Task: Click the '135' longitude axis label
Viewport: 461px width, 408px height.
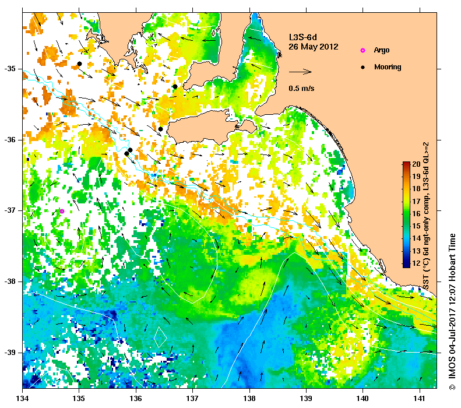Action: click(79, 399)
